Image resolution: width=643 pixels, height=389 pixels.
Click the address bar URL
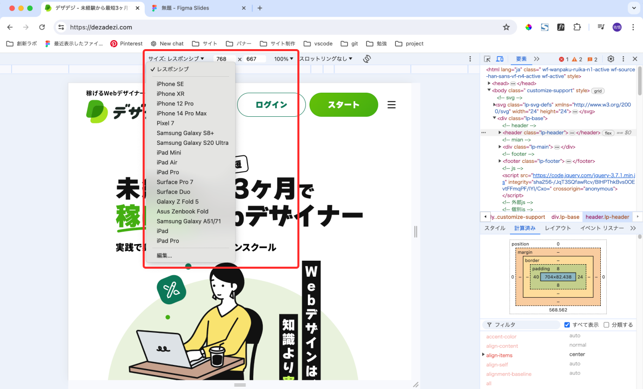coord(101,27)
